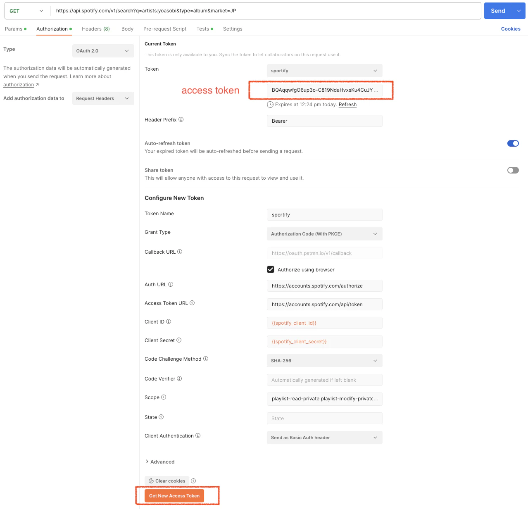Open the Pre-request Script tab

165,29
